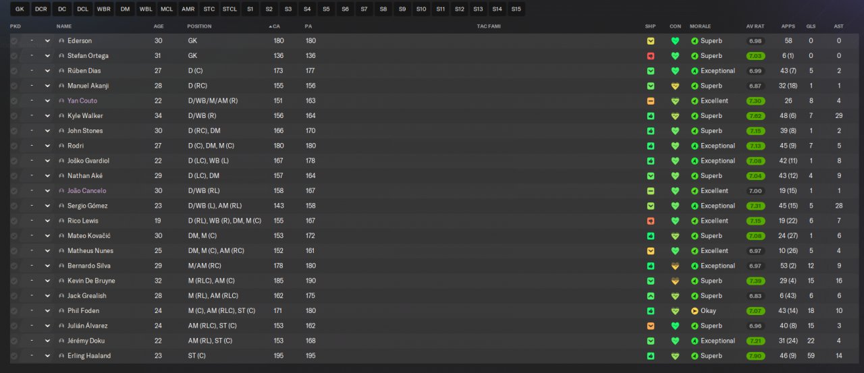Click Haaland's 59 goals value
Image resolution: width=864 pixels, height=373 pixels.
(811, 355)
